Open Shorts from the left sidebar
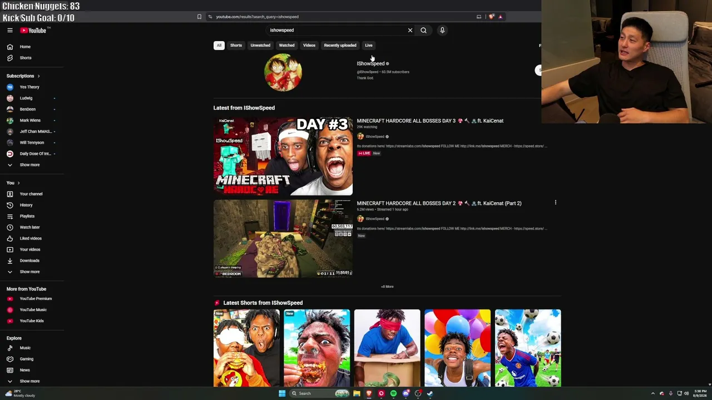Viewport: 712px width, 400px height. (x=26, y=58)
